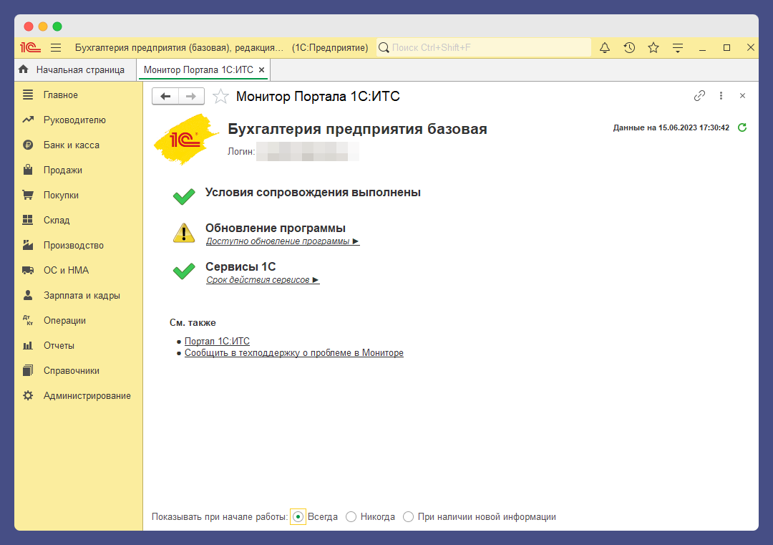This screenshot has width=773, height=545.
Task: Open the hamburger main menu
Action: 56,47
